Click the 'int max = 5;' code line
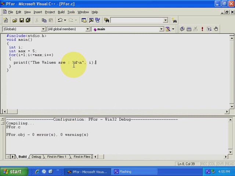 (x=23, y=51)
